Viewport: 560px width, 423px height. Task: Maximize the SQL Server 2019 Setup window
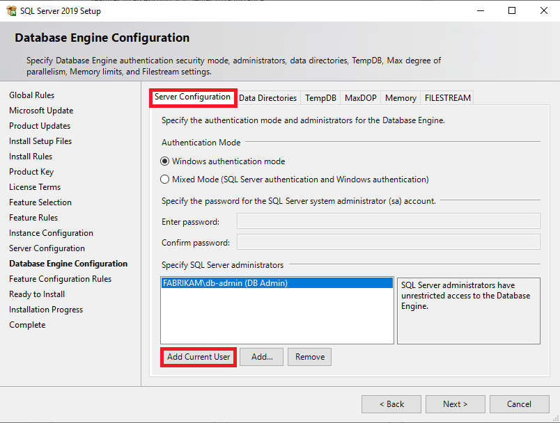[x=512, y=10]
